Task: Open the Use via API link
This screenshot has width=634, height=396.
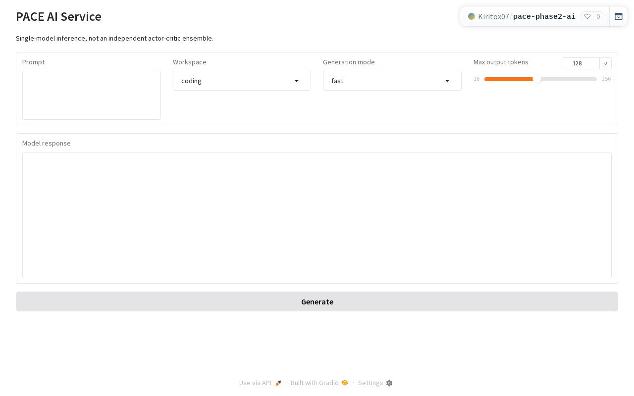Action: 260,383
